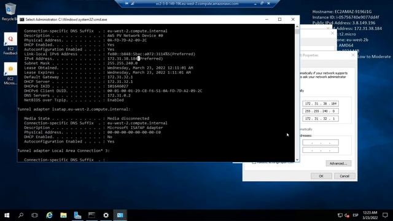Click the empty preferred DNS server field
393x221 pixels.
click(321, 142)
